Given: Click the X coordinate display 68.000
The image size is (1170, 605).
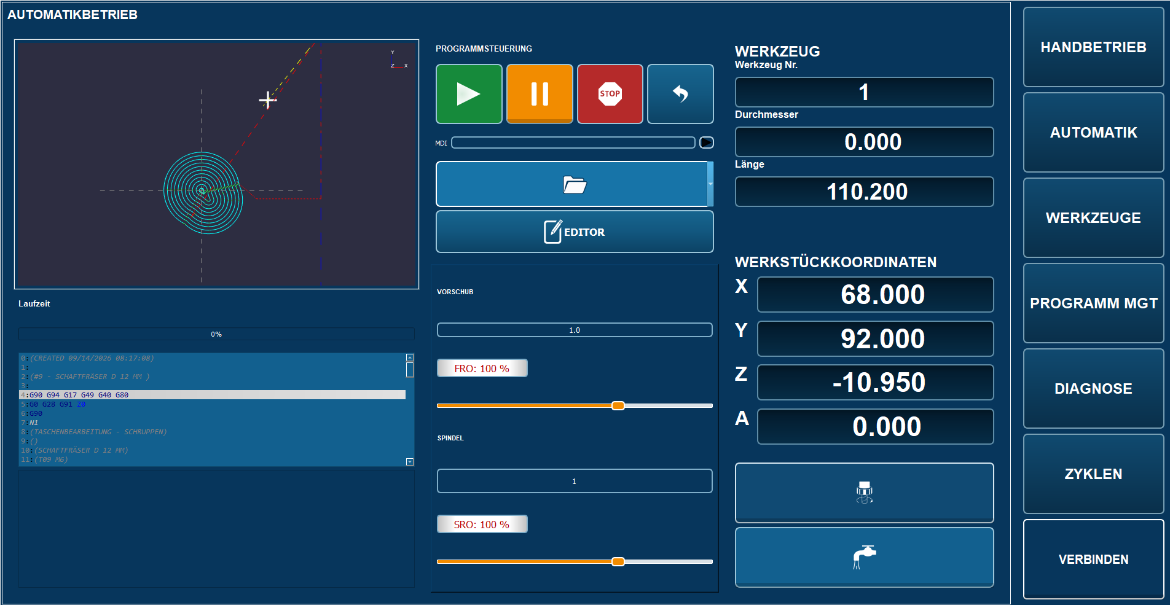Looking at the screenshot, I should tap(875, 295).
